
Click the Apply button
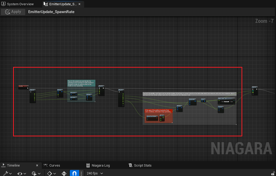(x=13, y=12)
